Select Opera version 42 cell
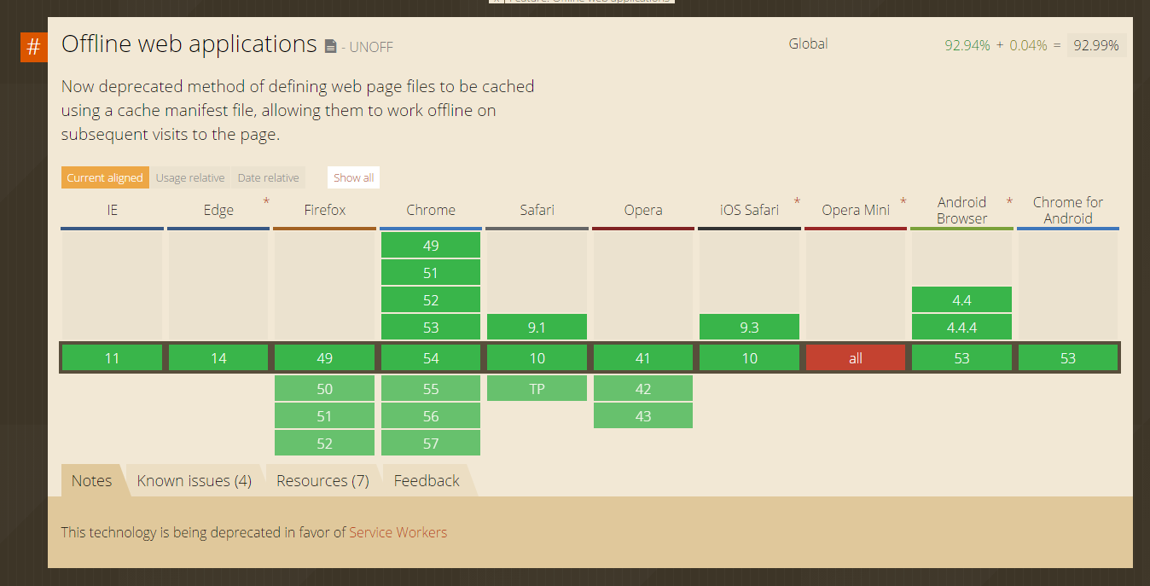1150x586 pixels. pyautogui.click(x=643, y=389)
